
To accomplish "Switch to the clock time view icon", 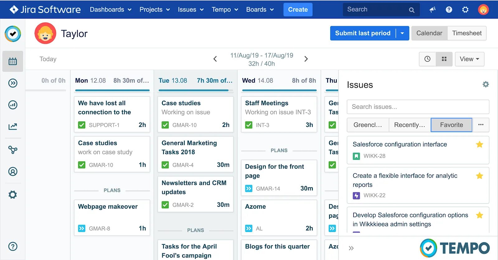I will 427,59.
